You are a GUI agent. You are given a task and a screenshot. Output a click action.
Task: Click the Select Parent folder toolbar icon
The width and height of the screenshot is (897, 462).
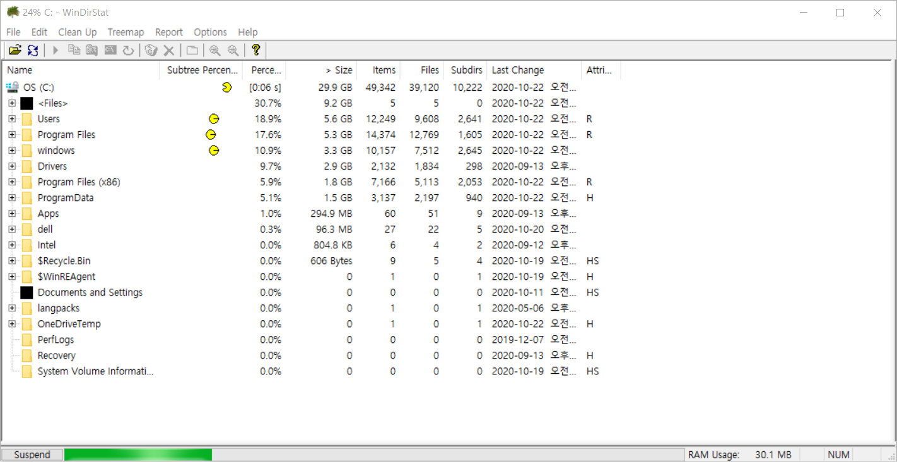tap(192, 50)
